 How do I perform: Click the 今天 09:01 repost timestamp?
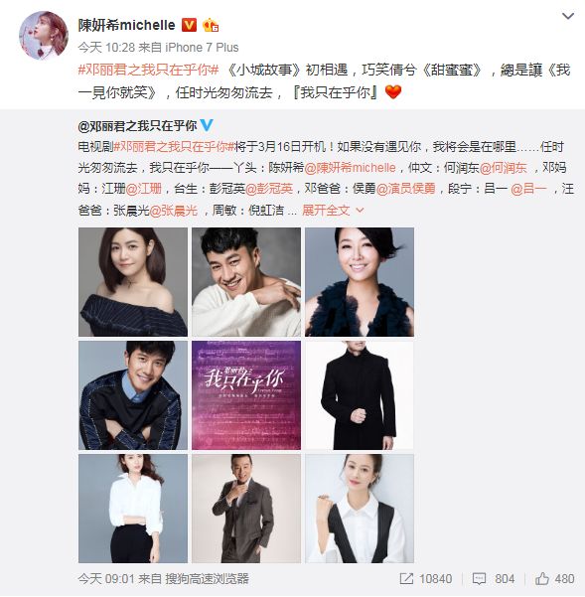pos(106,579)
